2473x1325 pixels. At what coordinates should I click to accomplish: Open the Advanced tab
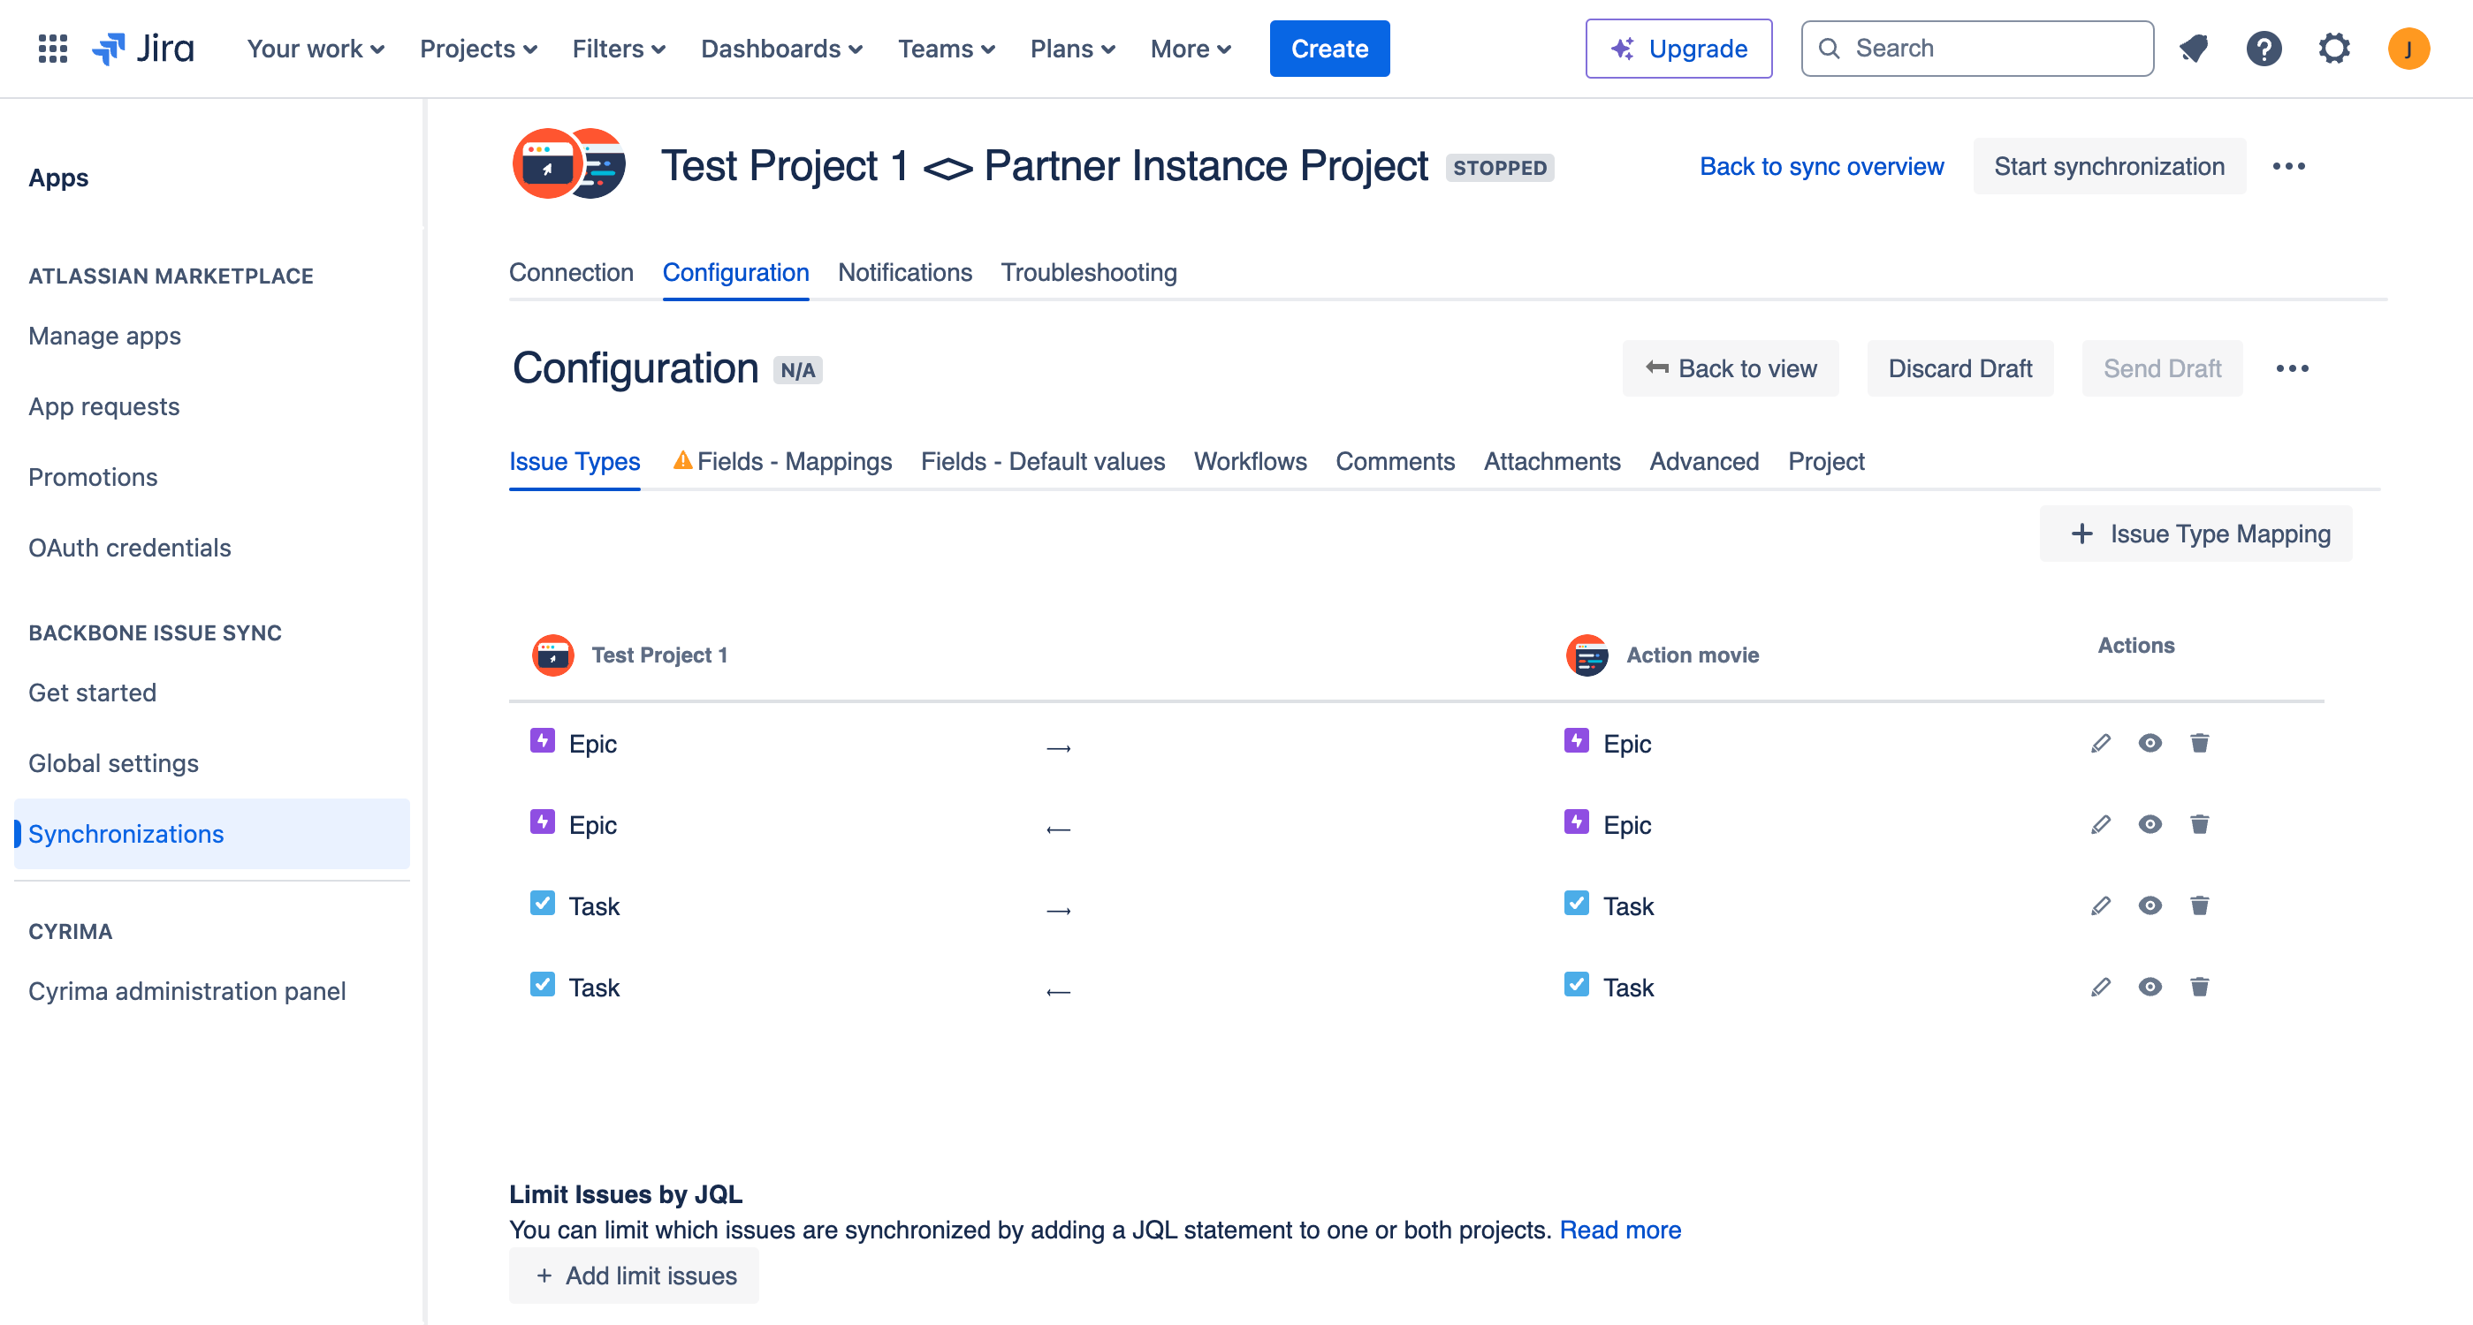pos(1704,461)
